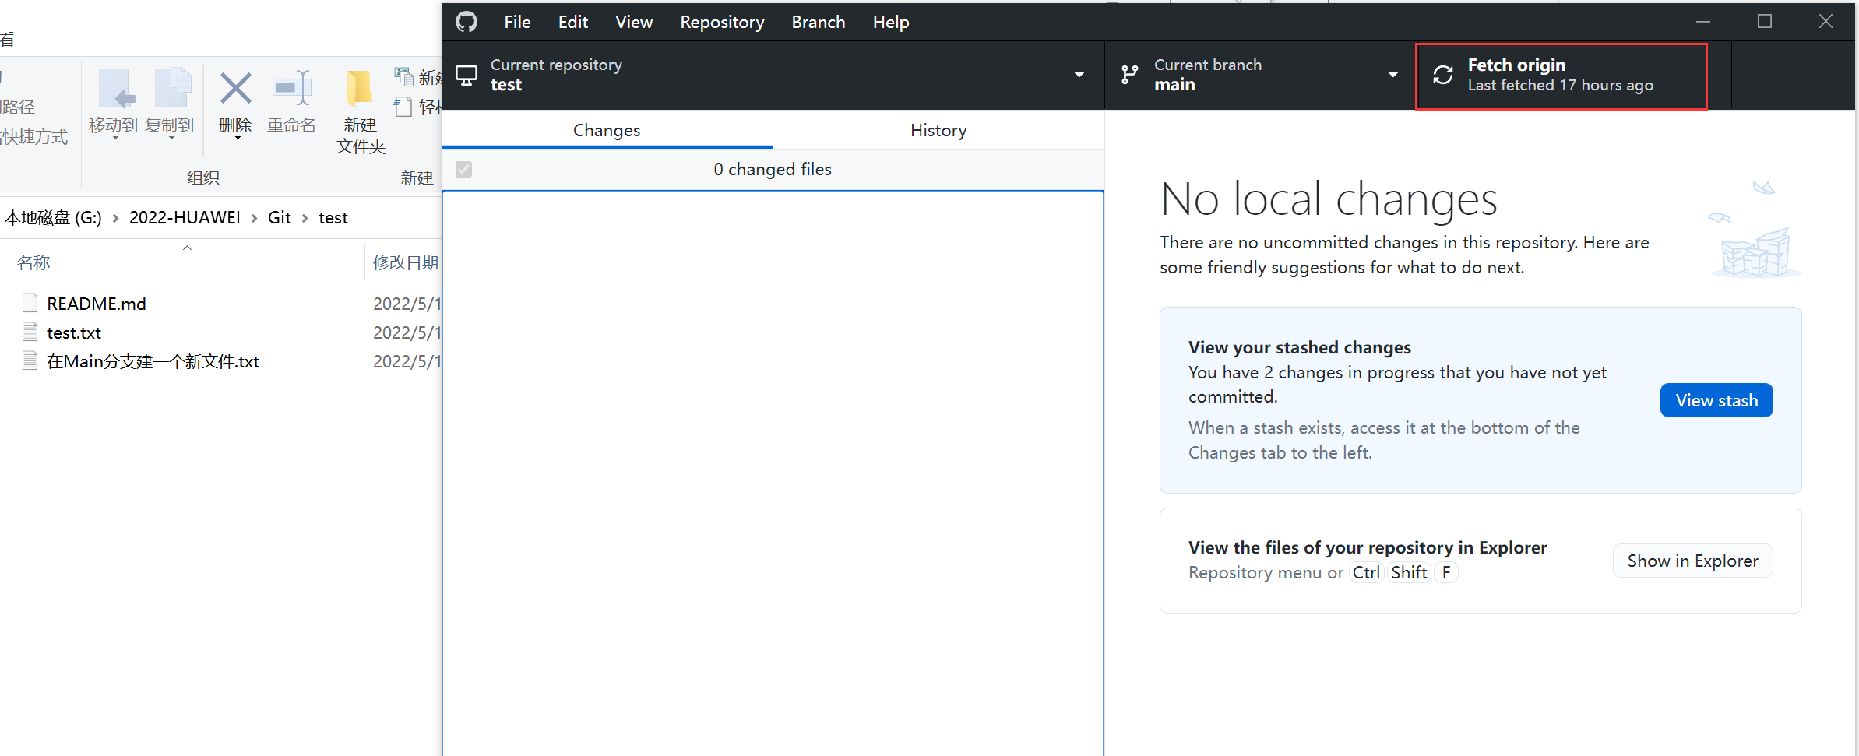The height and width of the screenshot is (756, 1859).
Task: Open the Current branch dropdown
Action: [1393, 74]
